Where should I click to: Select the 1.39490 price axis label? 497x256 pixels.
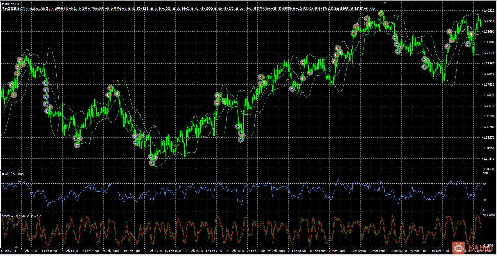tap(489, 32)
